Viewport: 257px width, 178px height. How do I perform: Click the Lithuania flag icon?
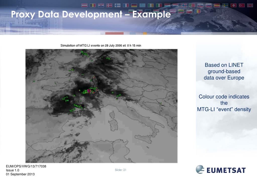(181, 11)
